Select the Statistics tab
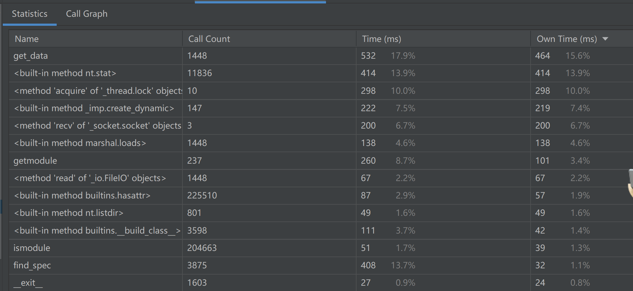The width and height of the screenshot is (633, 291). click(30, 14)
